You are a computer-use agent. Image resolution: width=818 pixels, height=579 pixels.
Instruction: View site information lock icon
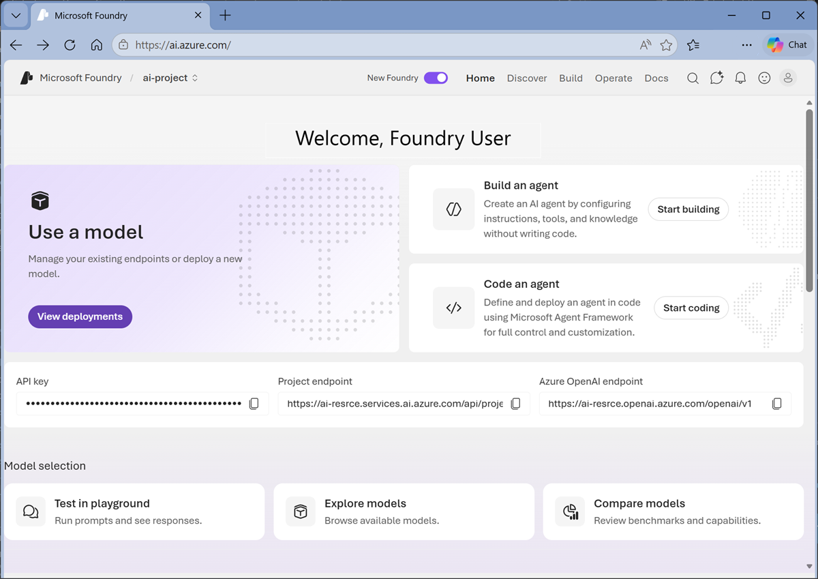click(123, 45)
